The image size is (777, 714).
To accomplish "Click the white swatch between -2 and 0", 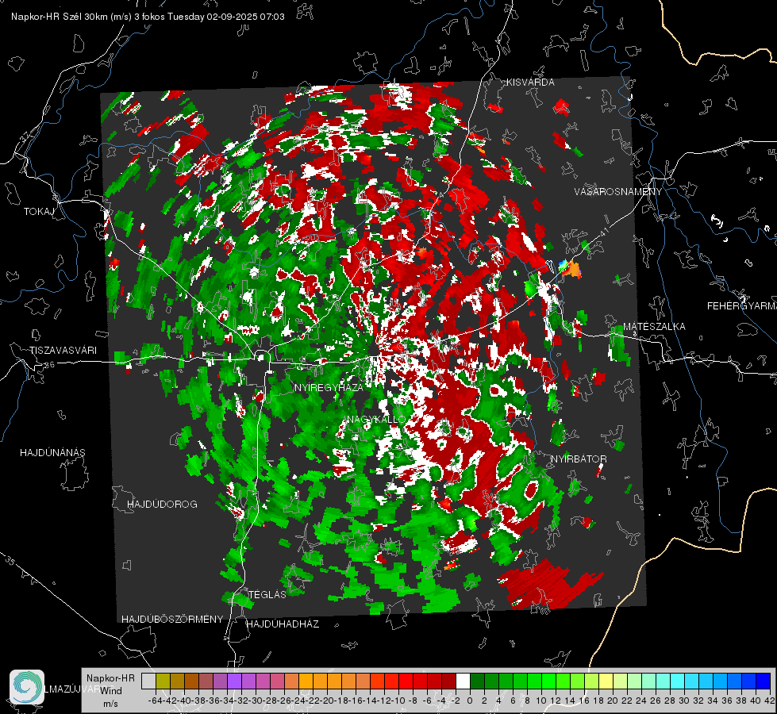I will [463, 681].
